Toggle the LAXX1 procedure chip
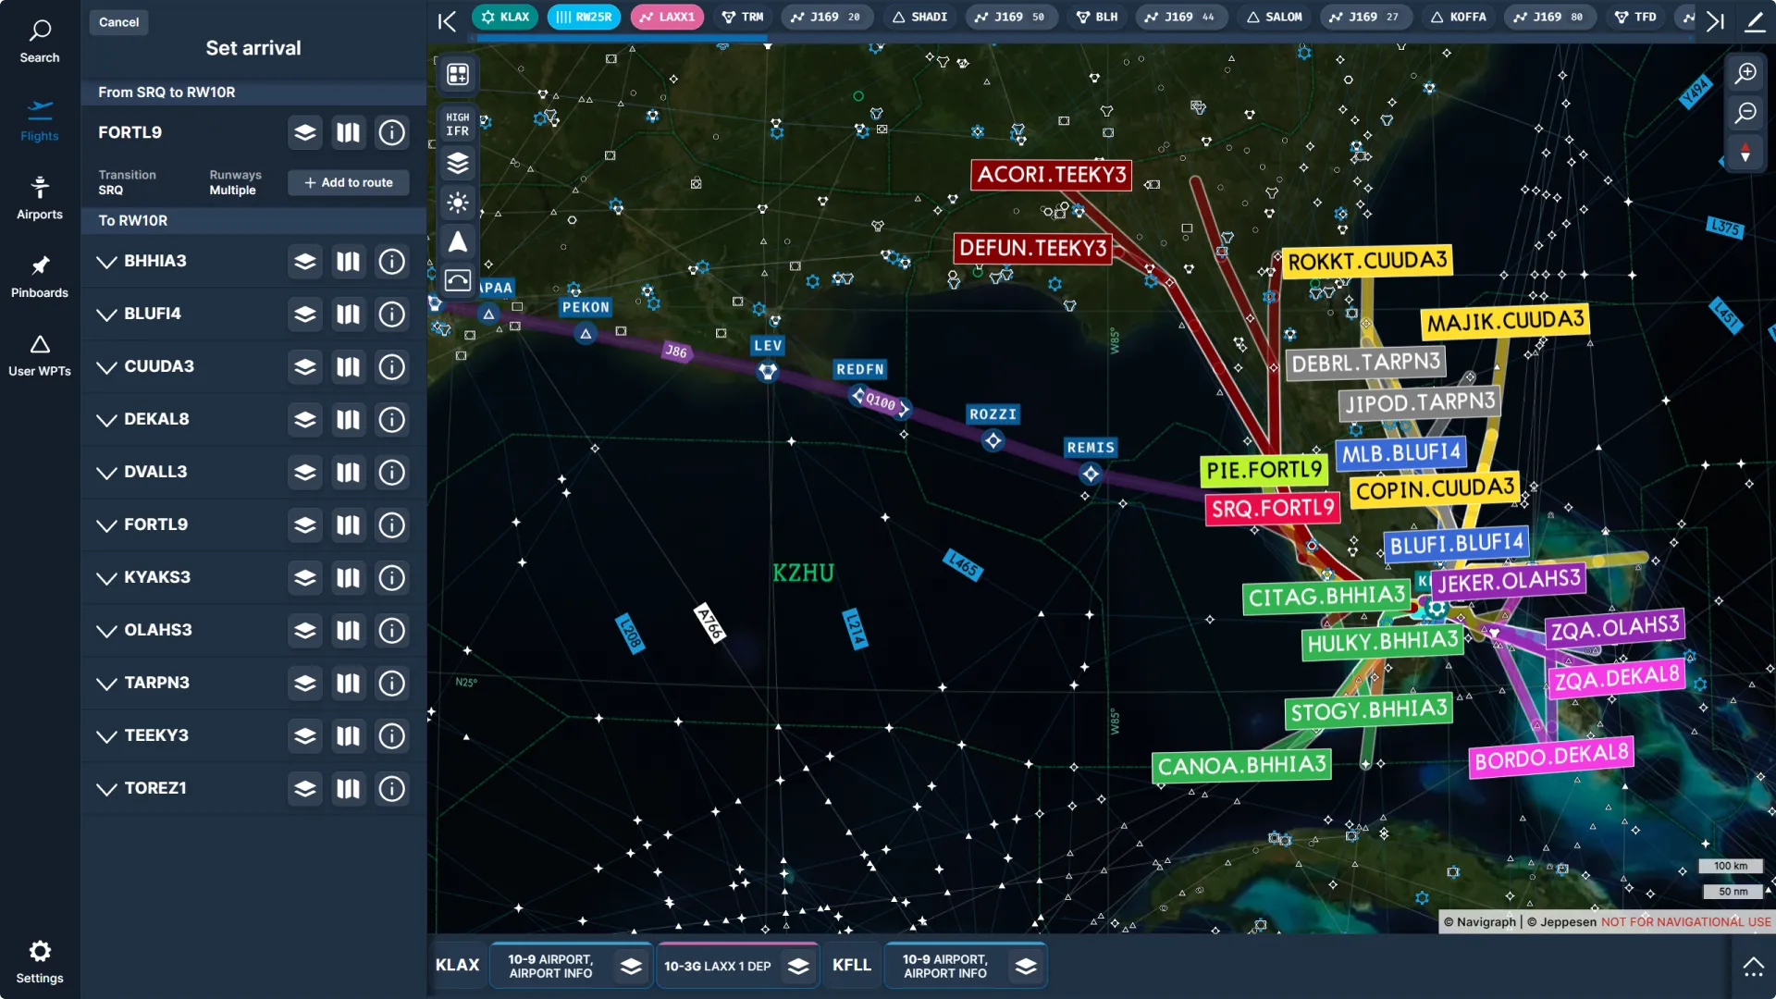 click(x=666, y=16)
